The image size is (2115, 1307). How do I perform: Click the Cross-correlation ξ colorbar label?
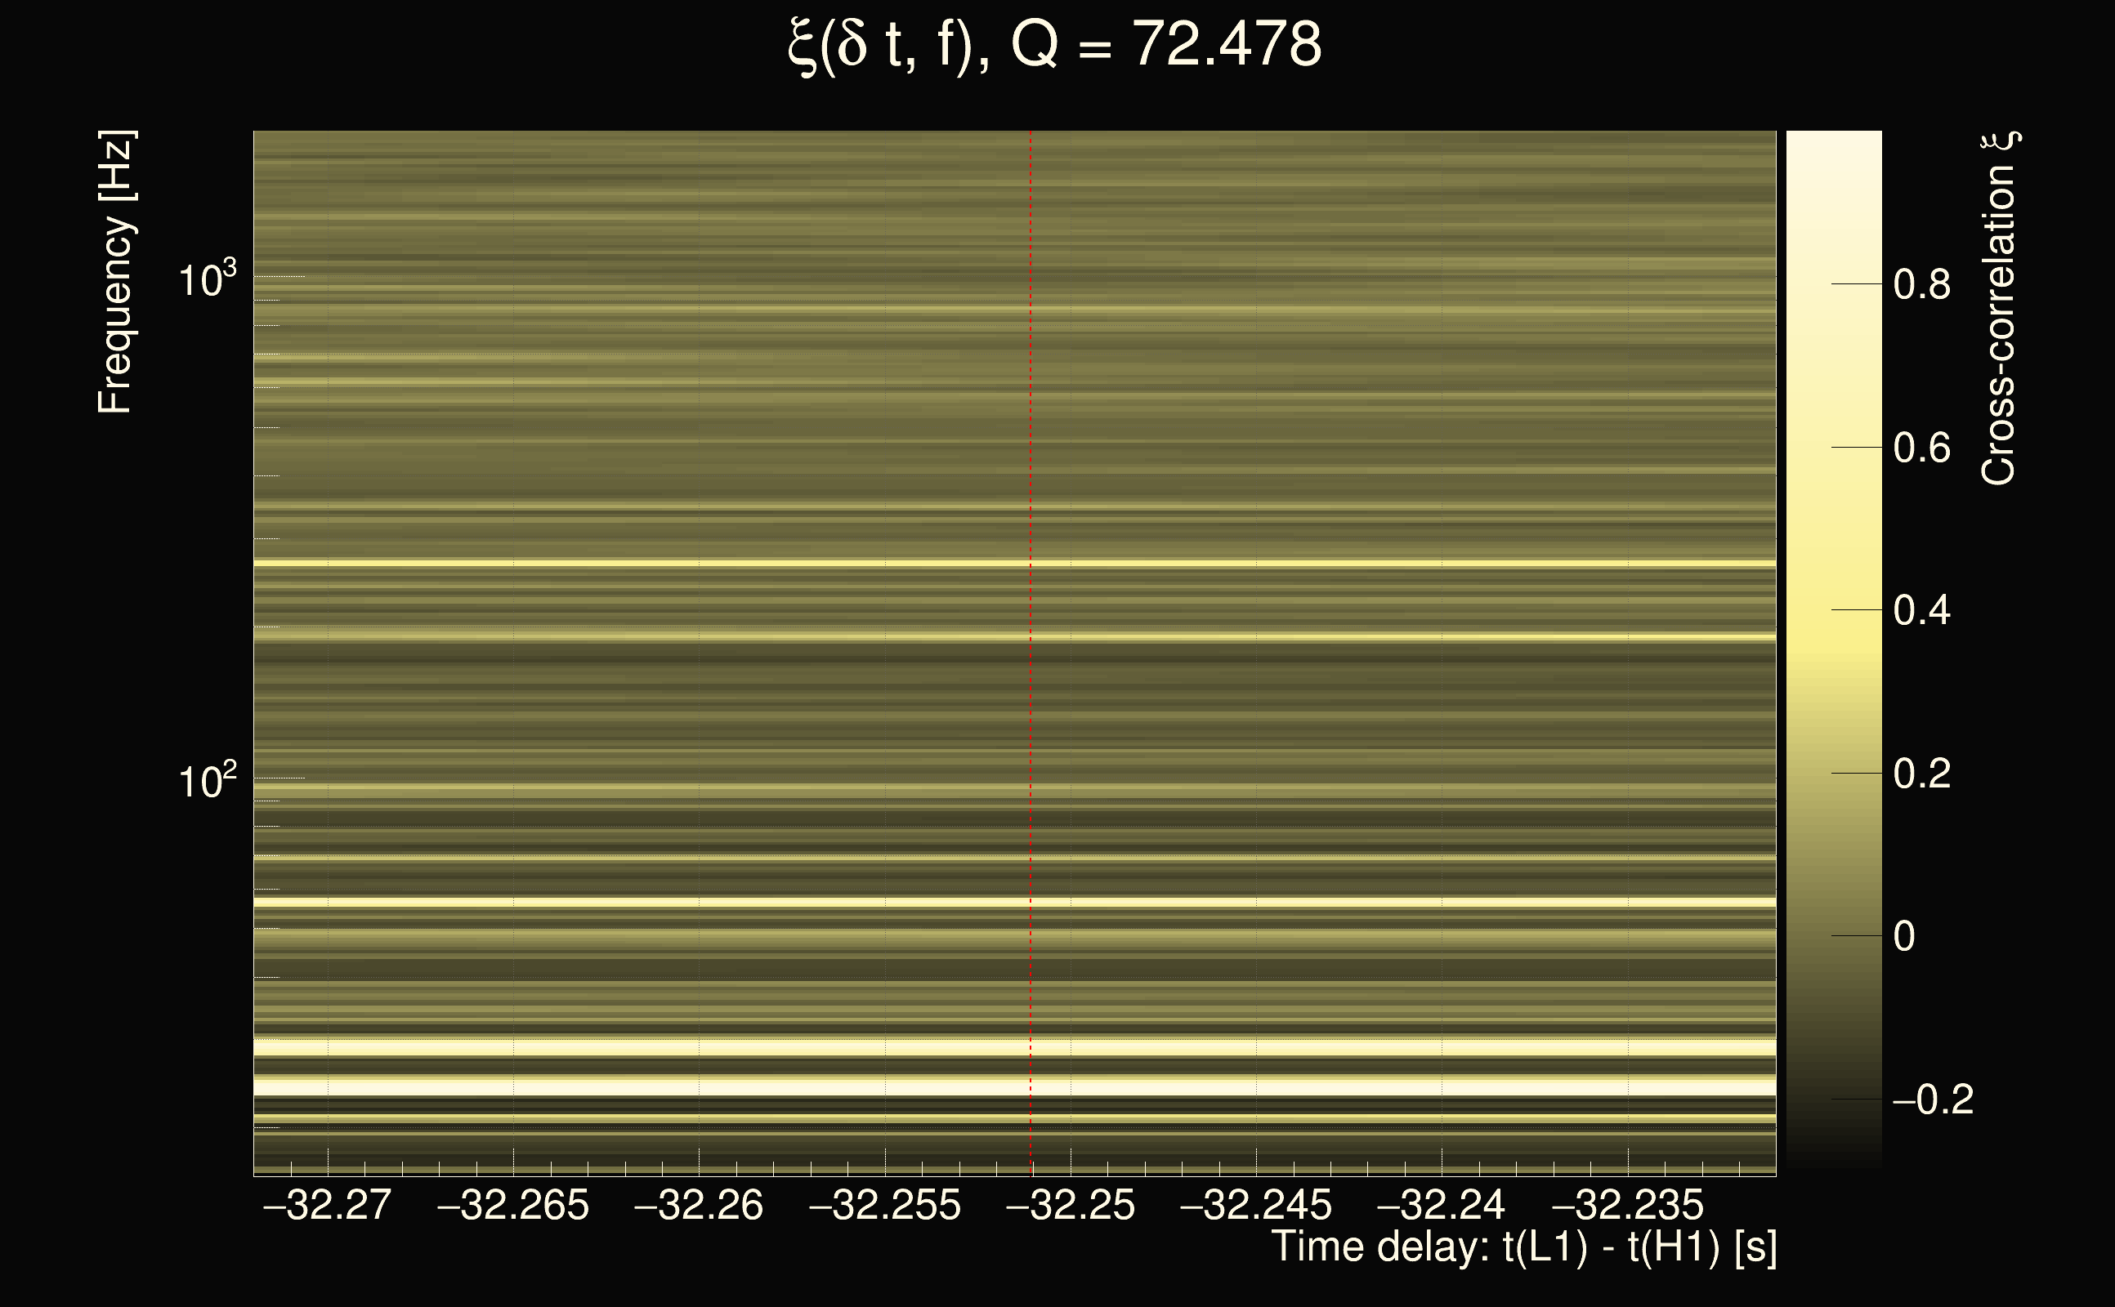coord(1999,309)
